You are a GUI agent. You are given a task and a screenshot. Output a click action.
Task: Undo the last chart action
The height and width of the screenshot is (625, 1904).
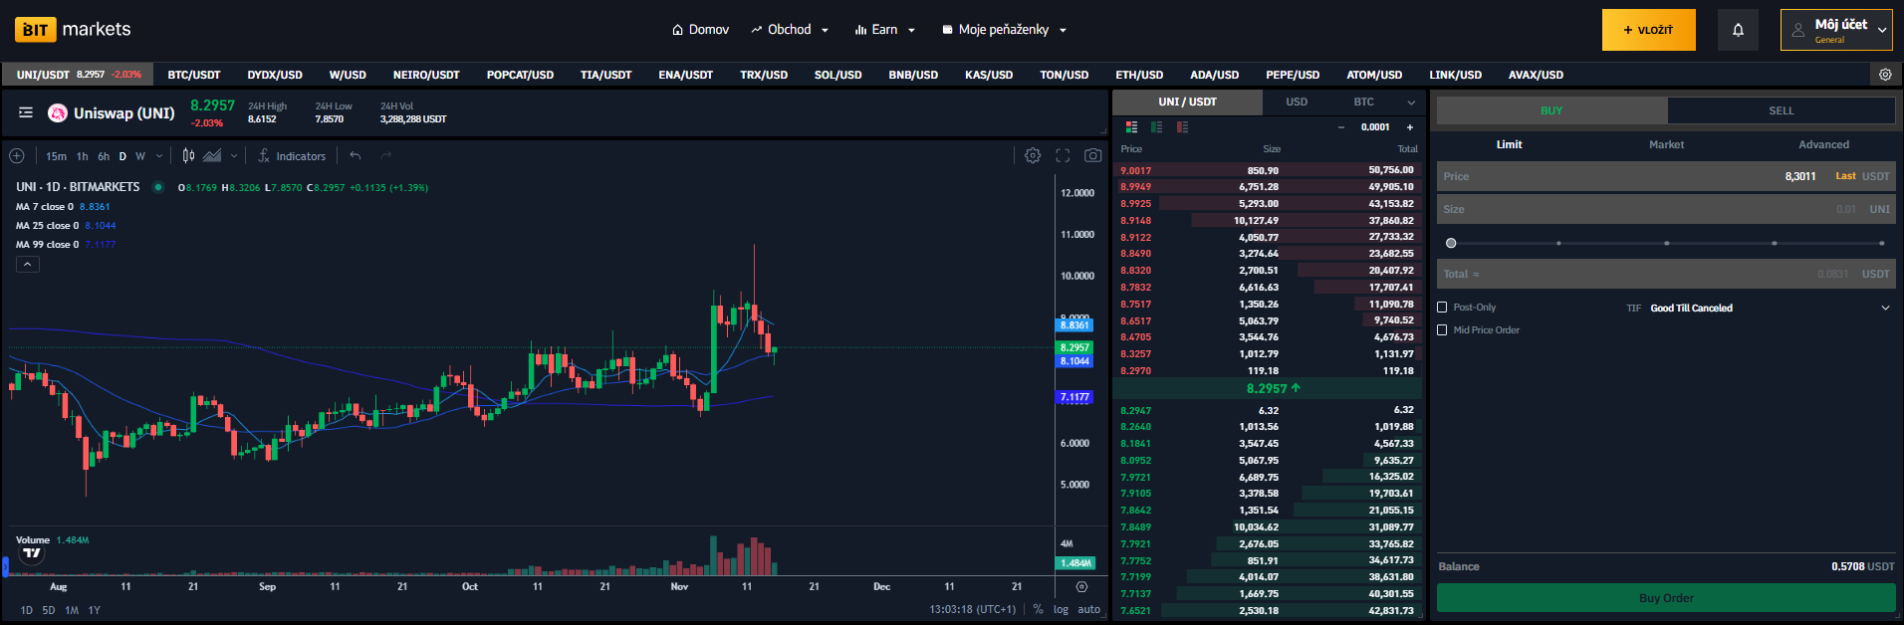point(356,155)
